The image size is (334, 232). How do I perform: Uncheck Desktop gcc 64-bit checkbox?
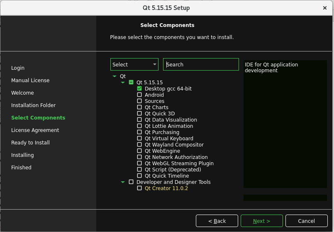(139, 88)
